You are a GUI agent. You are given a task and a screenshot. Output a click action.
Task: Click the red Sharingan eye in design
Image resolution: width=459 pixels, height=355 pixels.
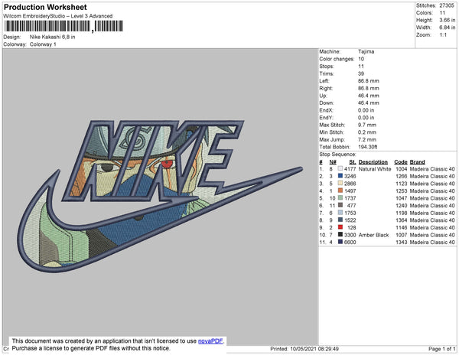point(167,163)
